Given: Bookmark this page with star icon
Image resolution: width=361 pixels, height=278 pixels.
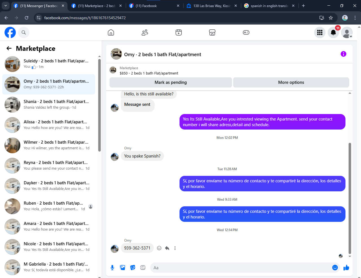Looking at the screenshot, I should (x=331, y=18).
